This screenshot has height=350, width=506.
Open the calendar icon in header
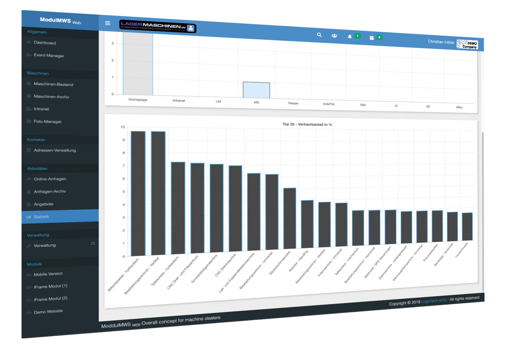tap(371, 37)
